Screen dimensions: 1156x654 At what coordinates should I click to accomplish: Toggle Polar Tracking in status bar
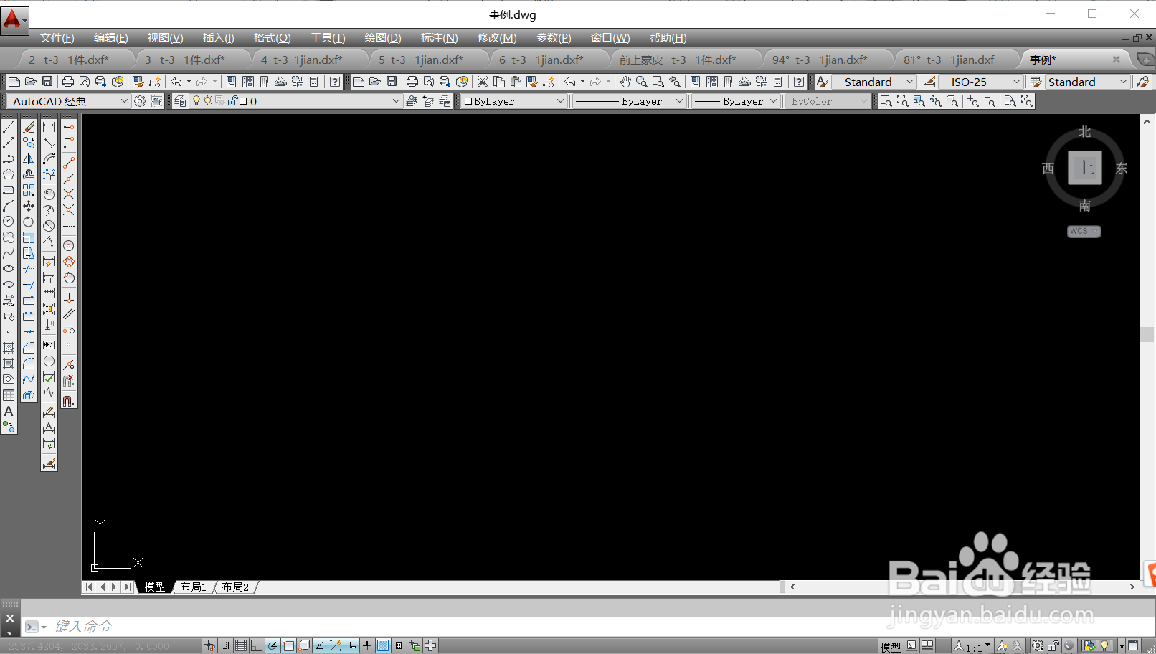point(273,645)
